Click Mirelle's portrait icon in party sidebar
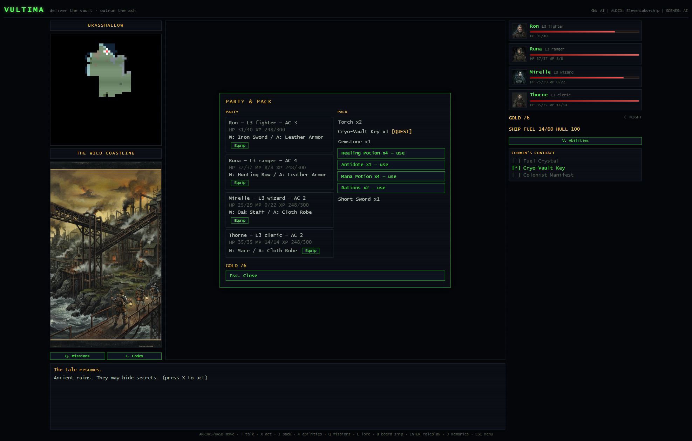Screen dimensions: 692x441 [x=519, y=77]
